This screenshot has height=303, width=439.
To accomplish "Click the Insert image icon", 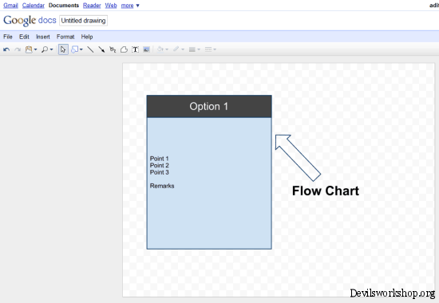I will (x=146, y=49).
